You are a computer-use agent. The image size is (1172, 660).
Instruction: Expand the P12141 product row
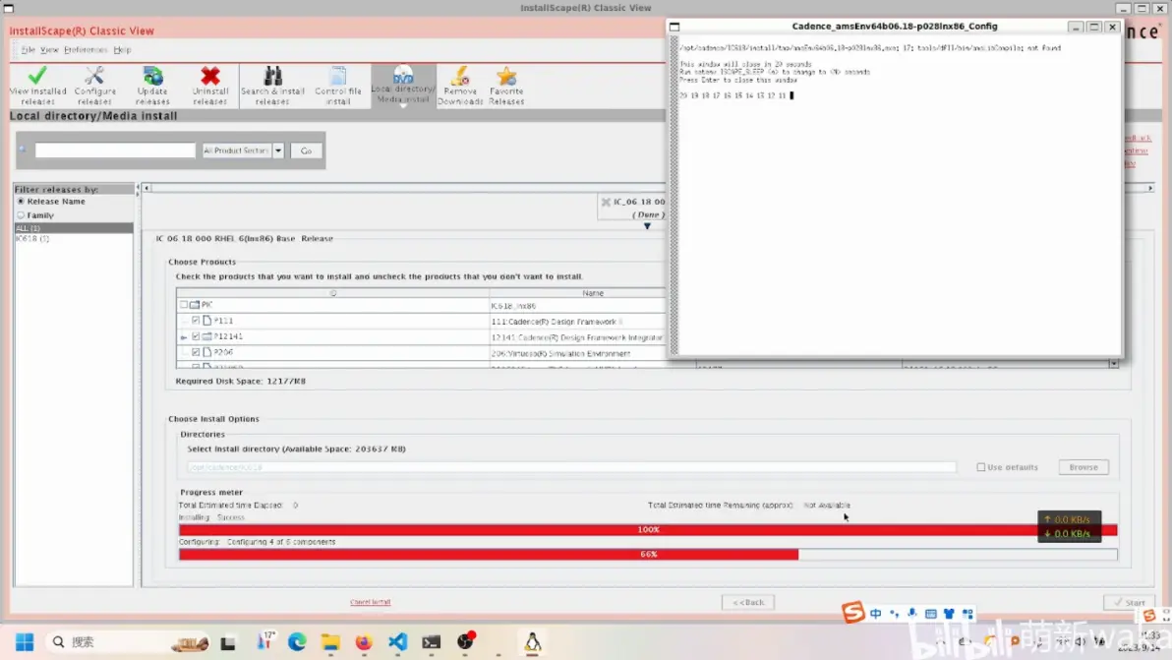[x=184, y=337]
